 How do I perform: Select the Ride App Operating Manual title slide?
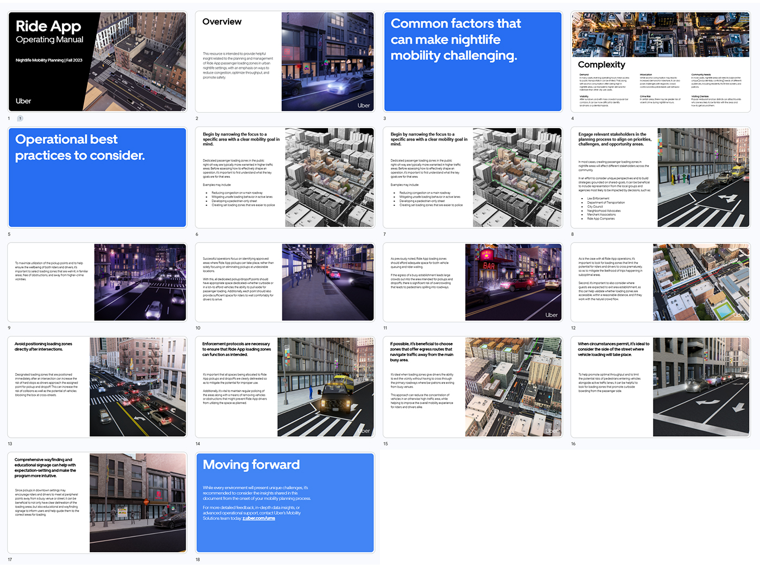click(x=97, y=62)
